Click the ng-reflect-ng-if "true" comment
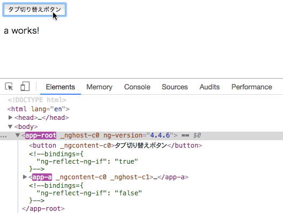The width and height of the screenshot is (283, 213). [83, 162]
